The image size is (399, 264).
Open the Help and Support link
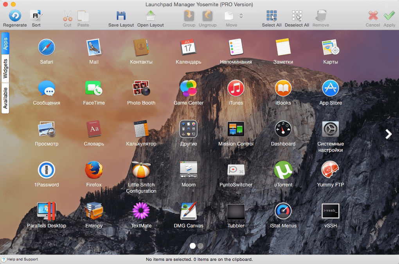[22, 259]
